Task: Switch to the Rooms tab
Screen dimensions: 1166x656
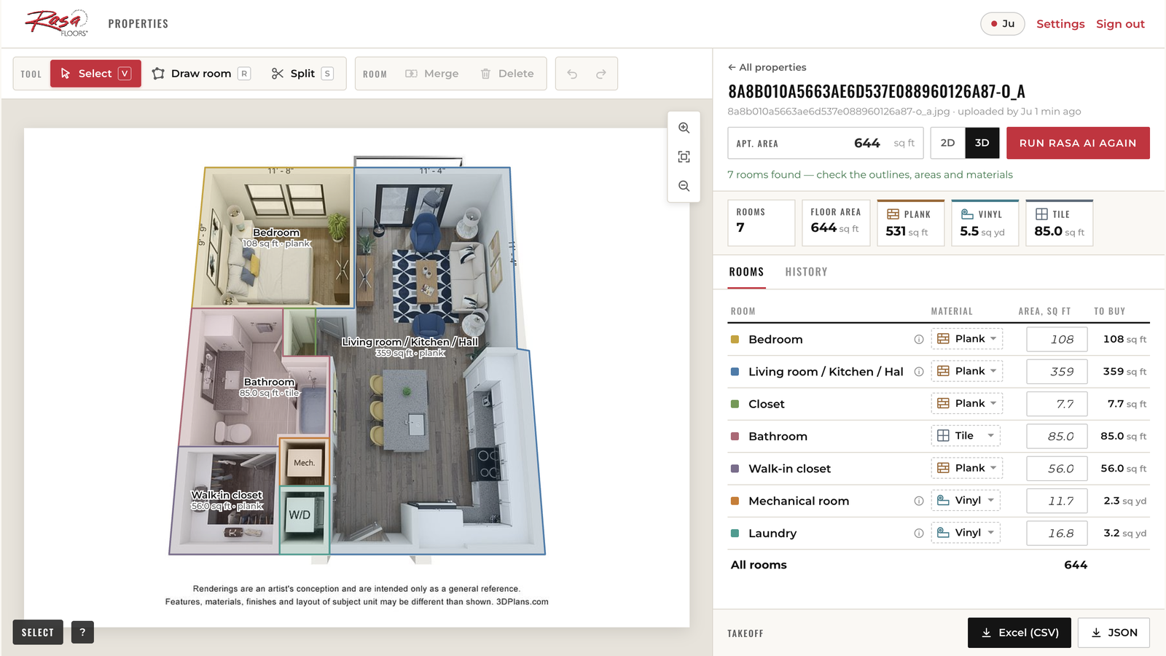Action: (x=746, y=272)
